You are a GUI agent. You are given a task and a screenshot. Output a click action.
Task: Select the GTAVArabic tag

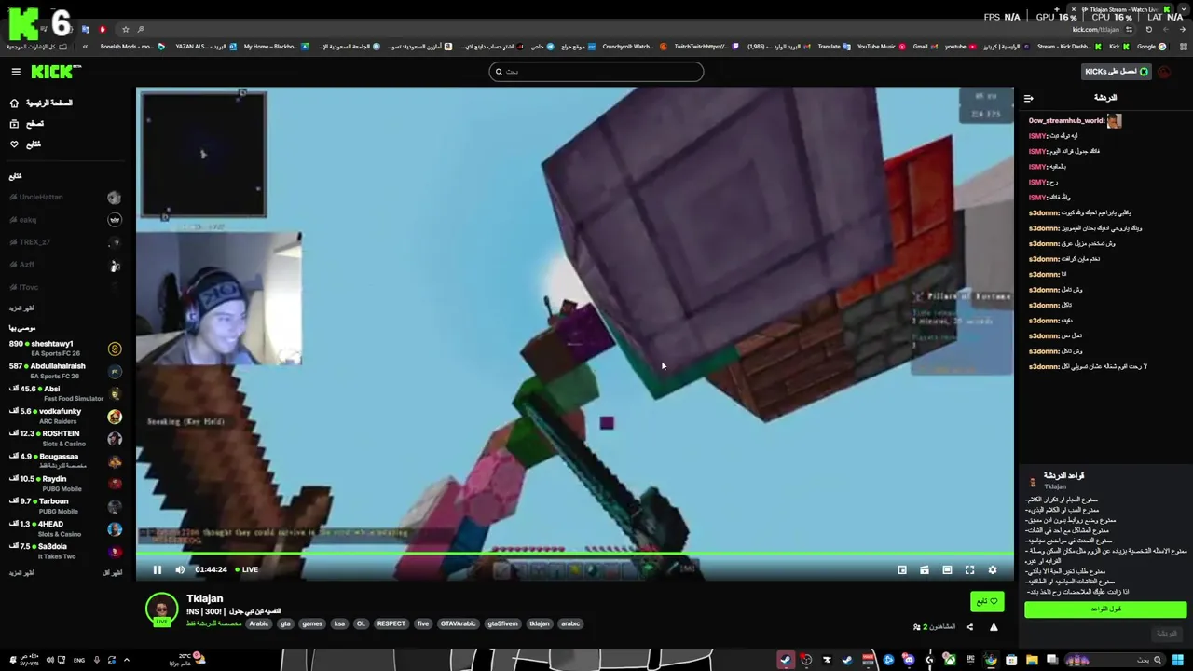click(x=458, y=623)
